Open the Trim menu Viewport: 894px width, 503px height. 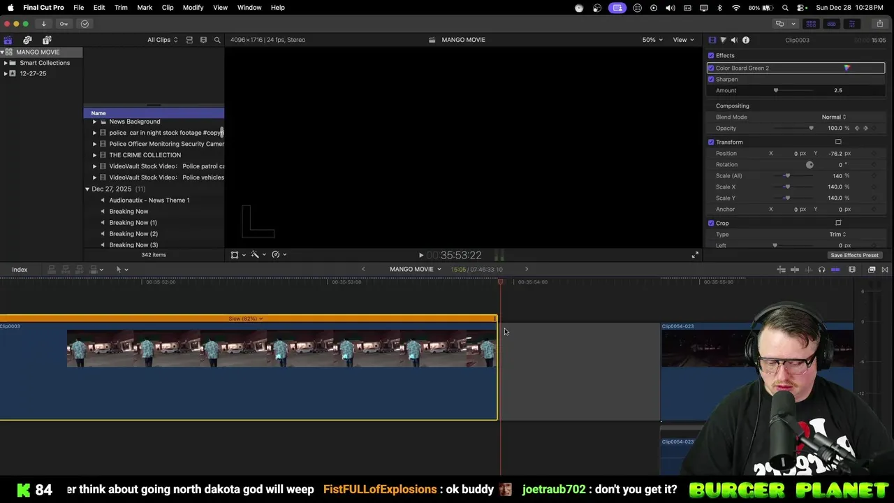pyautogui.click(x=121, y=8)
